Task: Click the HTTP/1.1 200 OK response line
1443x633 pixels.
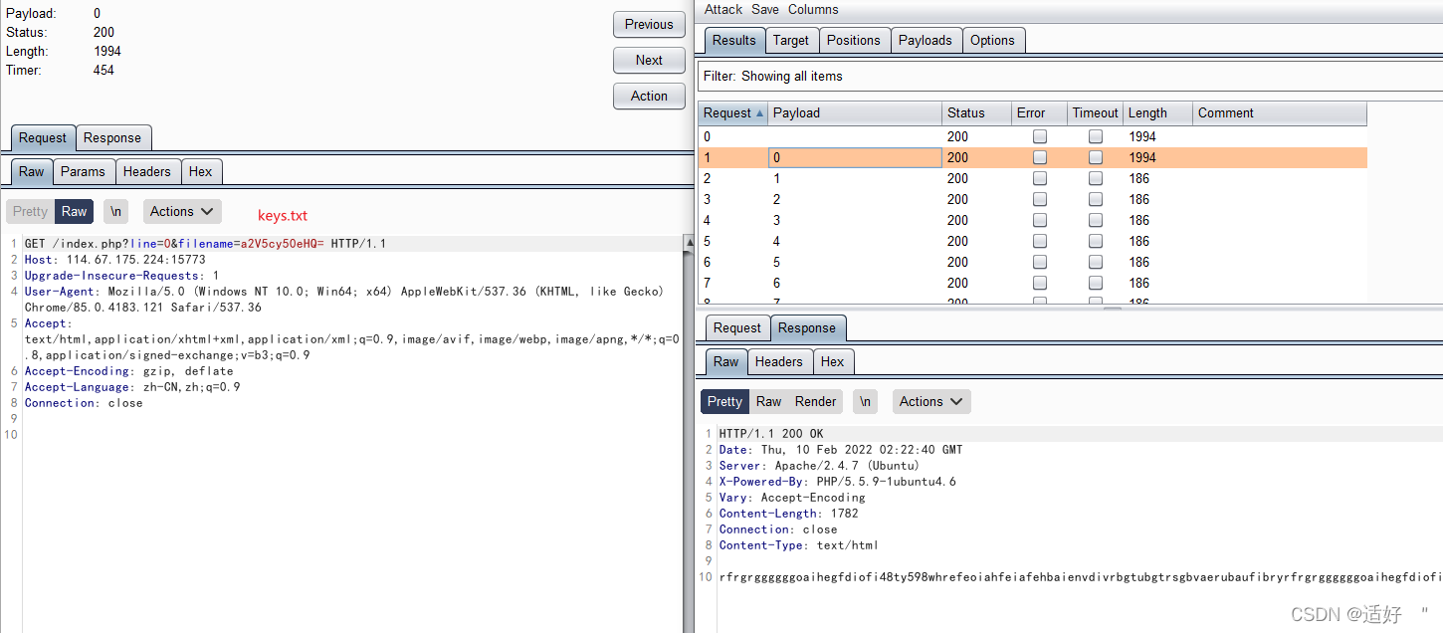Action: pos(771,434)
